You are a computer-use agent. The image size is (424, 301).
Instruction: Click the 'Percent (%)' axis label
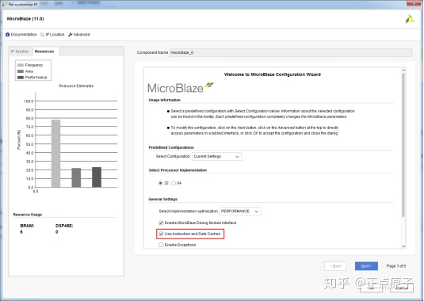pos(19,139)
